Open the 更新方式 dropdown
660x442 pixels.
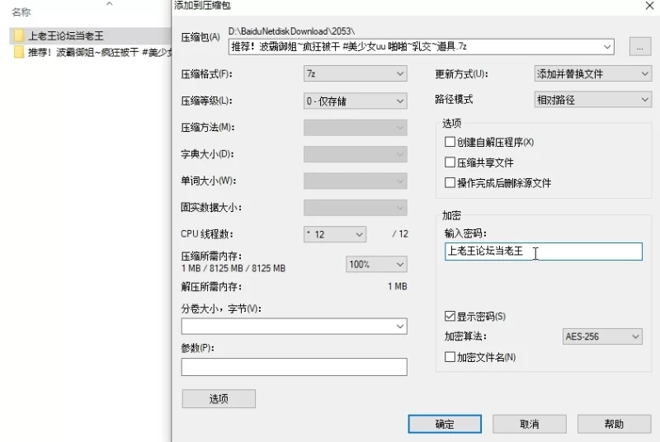[x=592, y=73]
